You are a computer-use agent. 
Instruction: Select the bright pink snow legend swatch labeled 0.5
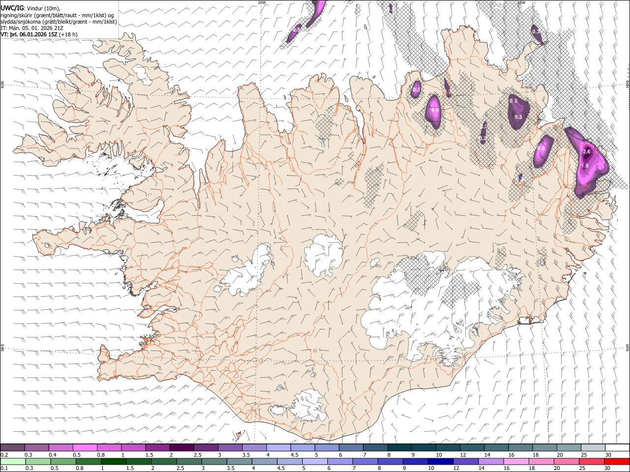[x=85, y=447]
